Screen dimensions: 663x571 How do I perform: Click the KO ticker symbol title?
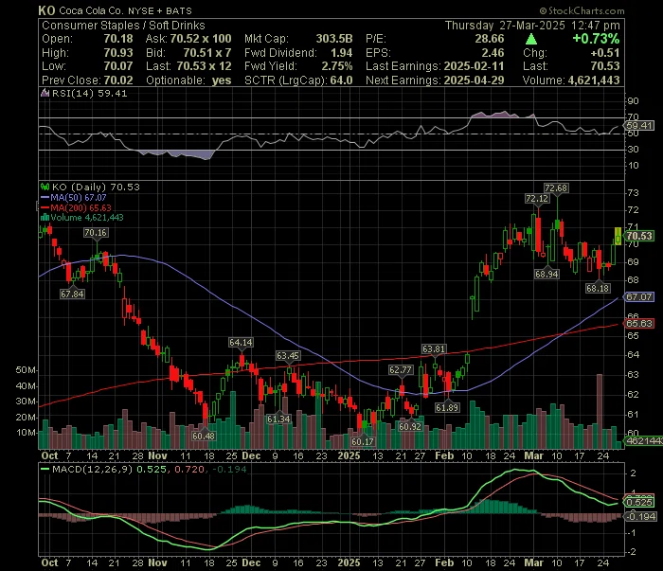(46, 10)
